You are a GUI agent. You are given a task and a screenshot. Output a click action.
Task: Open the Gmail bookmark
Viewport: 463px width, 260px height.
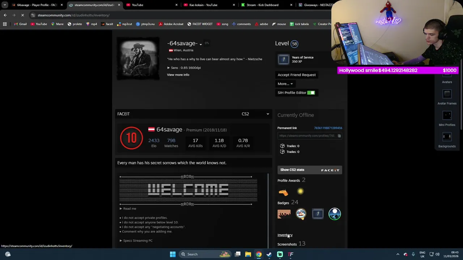coord(20,24)
